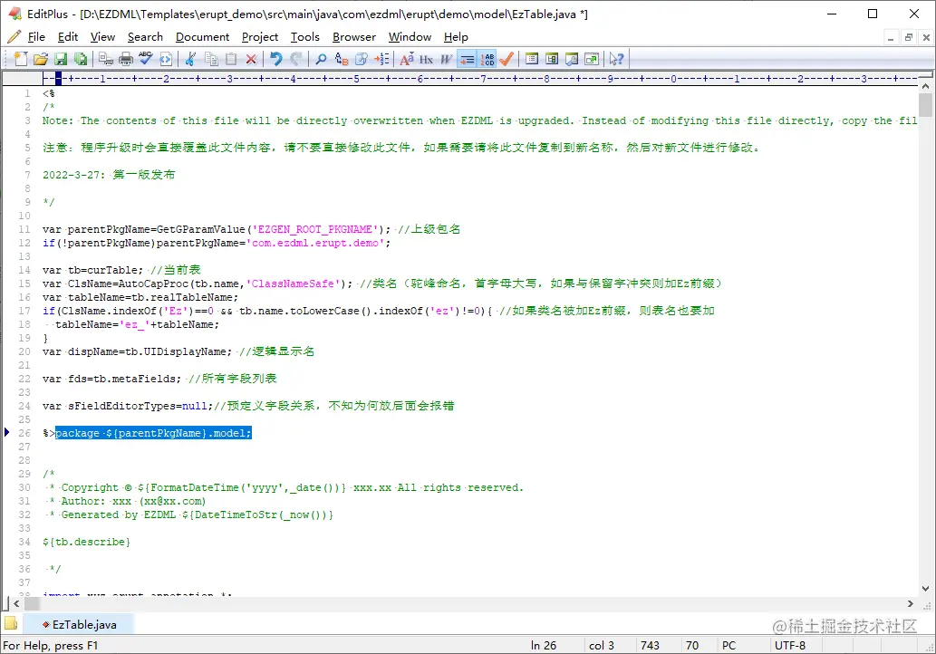Click the yellow folder icon beside document tabs
This screenshot has height=654, width=936.
click(x=11, y=623)
